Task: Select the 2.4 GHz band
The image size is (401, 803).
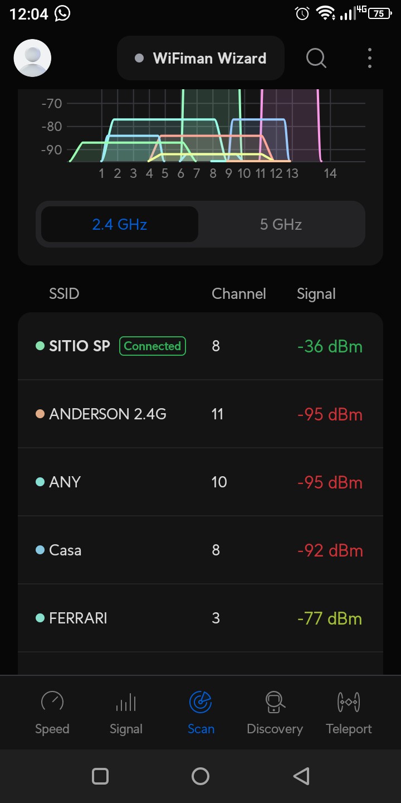Action: (120, 224)
